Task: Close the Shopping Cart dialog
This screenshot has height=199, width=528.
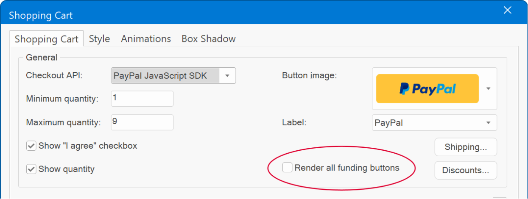Action: click(x=507, y=11)
